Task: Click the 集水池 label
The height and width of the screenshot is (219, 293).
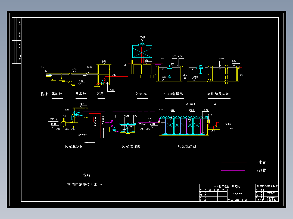Action: tap(81, 94)
